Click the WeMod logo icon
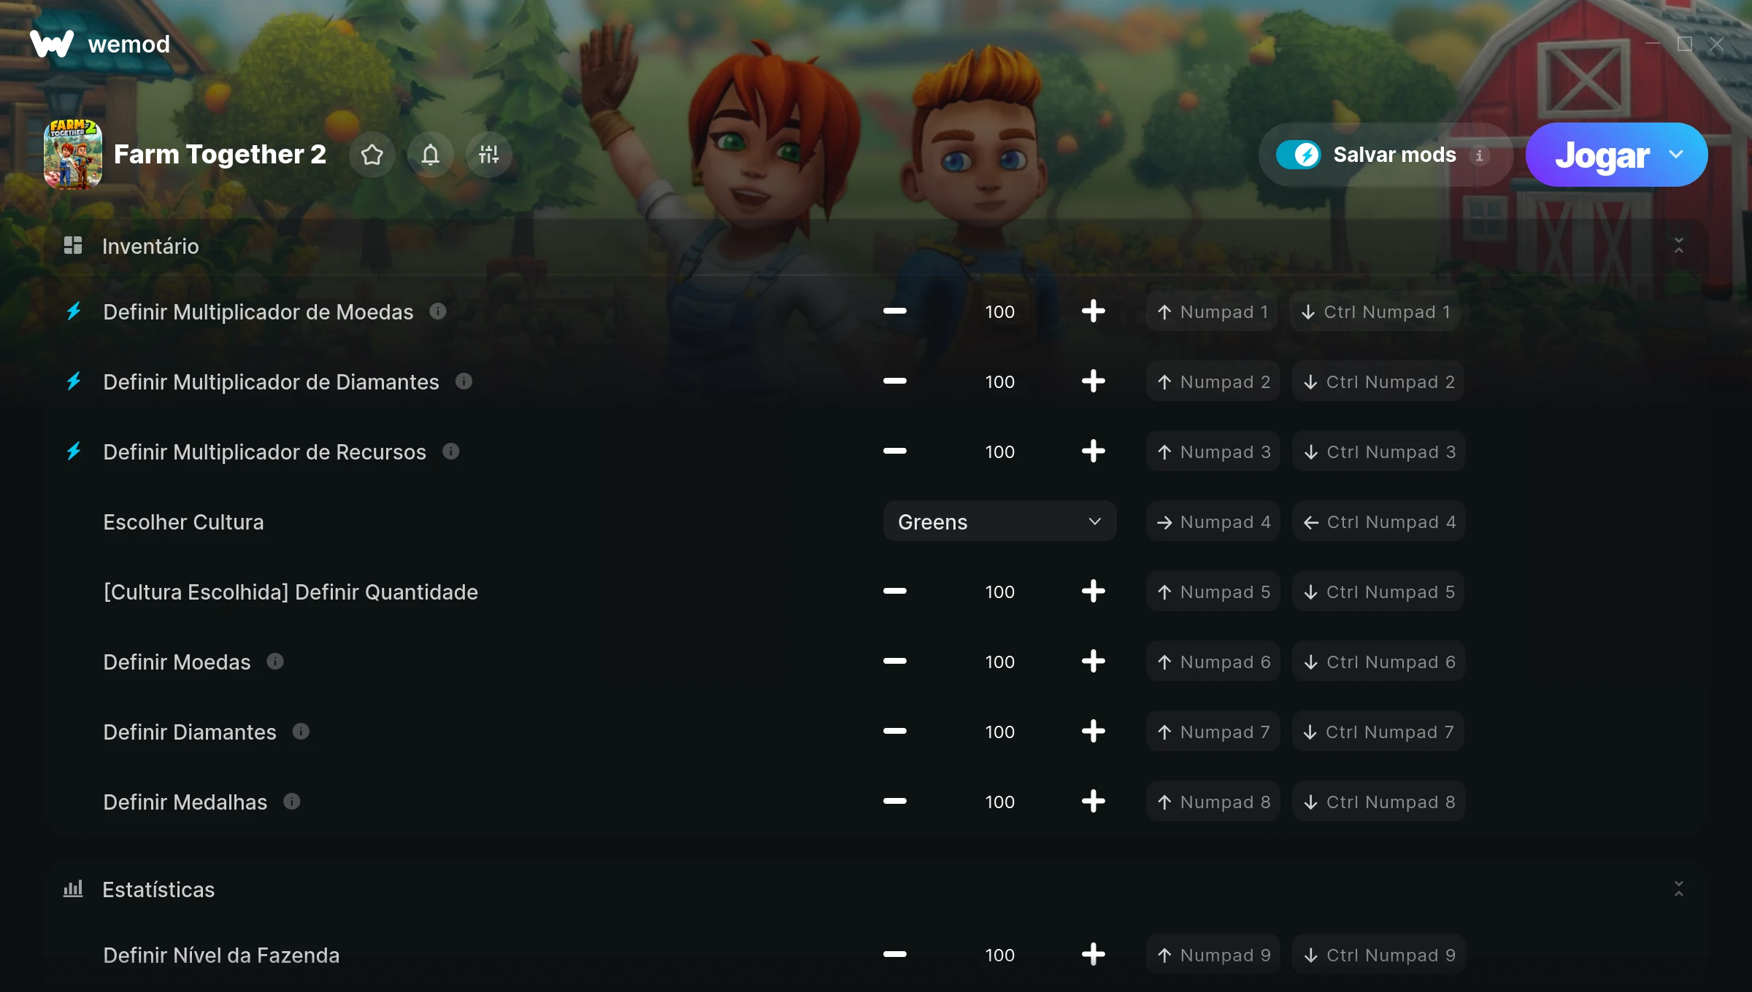 52,44
